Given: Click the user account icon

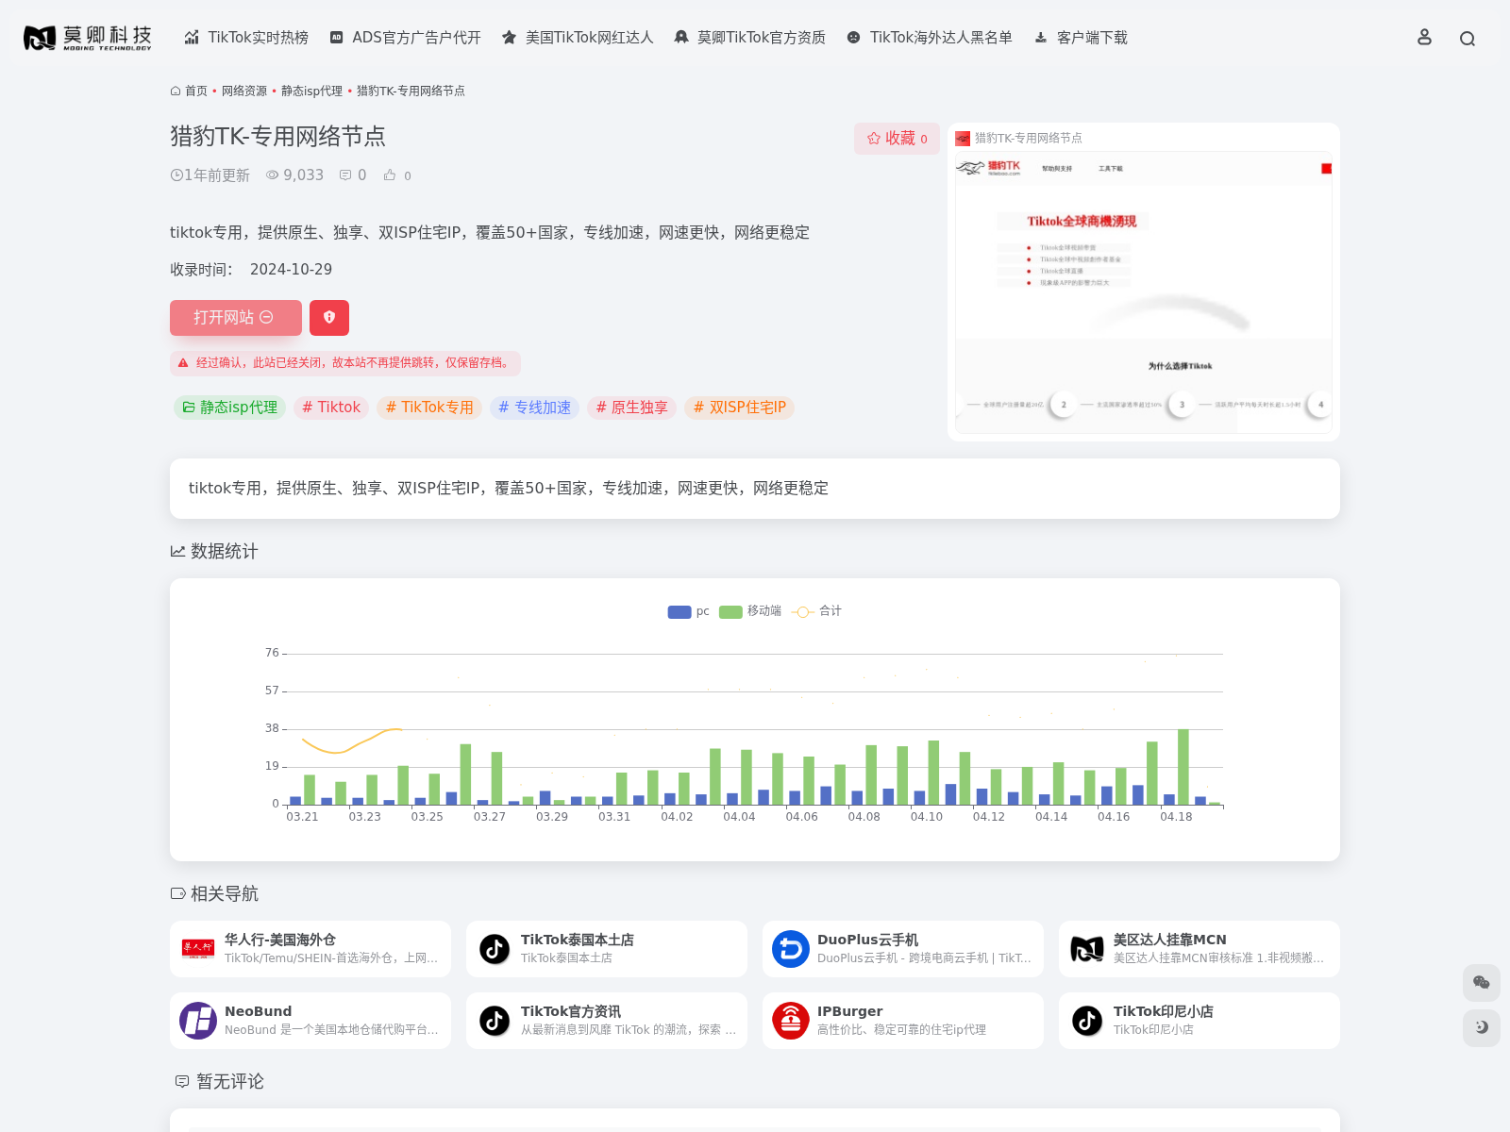Looking at the screenshot, I should click(1424, 38).
